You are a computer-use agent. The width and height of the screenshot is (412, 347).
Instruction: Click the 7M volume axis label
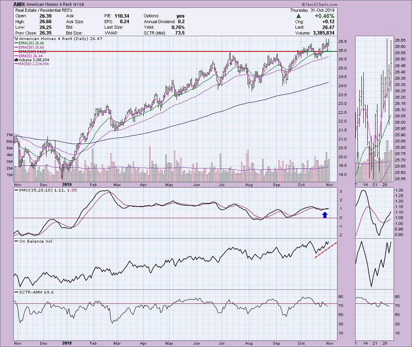[x=9, y=135]
